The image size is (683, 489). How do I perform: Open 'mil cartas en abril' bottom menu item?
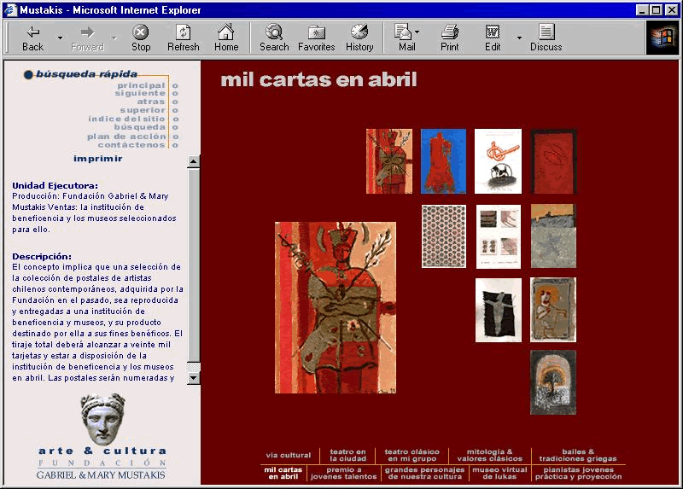click(x=283, y=473)
